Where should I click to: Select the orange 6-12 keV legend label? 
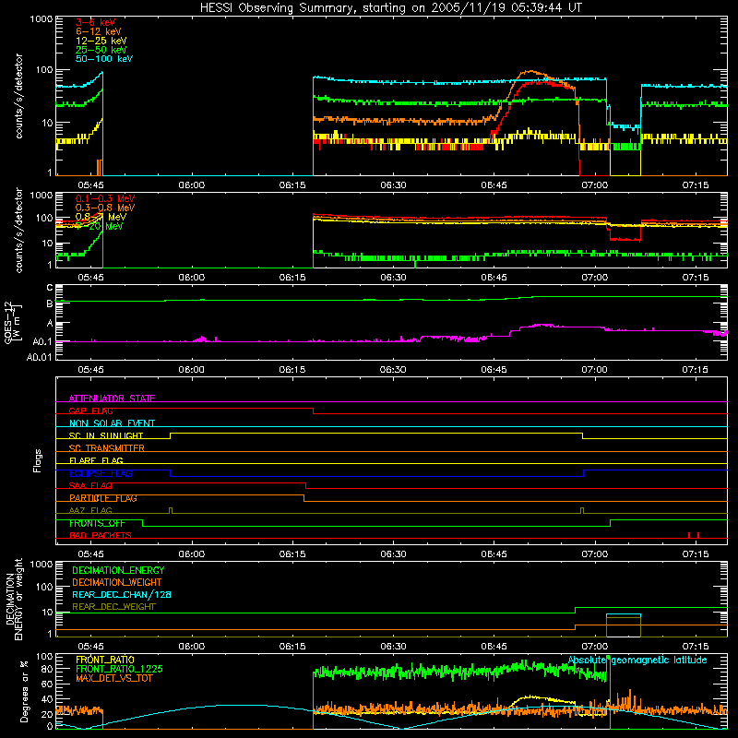(98, 31)
